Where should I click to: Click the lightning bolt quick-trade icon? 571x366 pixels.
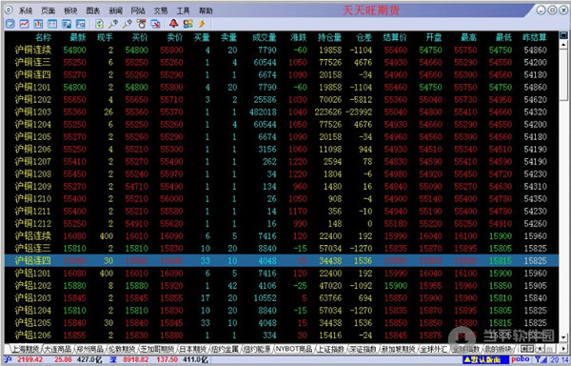202,24
